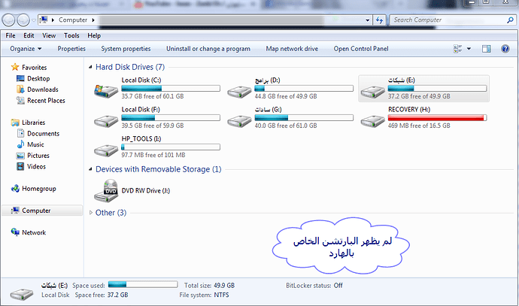Open the Tools menu
This screenshot has width=519, height=306.
(x=71, y=35)
